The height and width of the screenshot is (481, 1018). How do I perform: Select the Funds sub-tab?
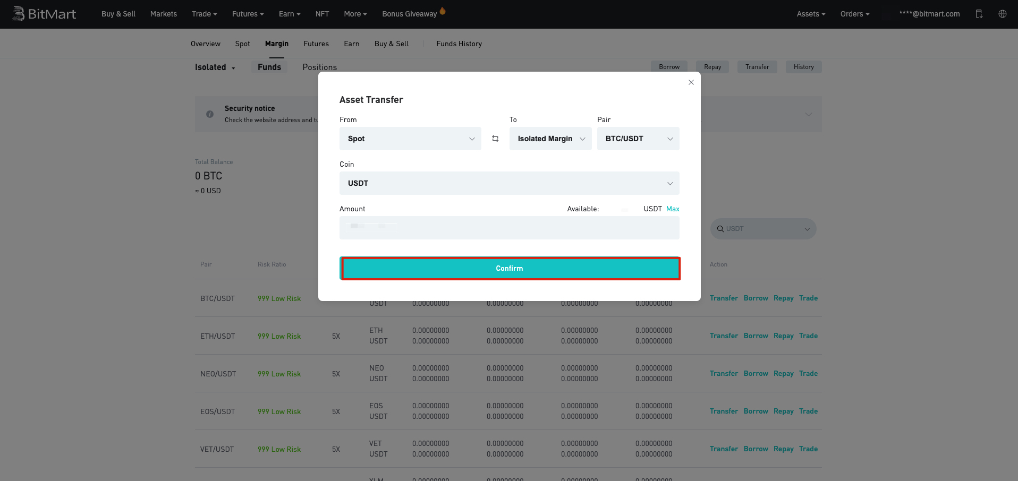(x=269, y=67)
